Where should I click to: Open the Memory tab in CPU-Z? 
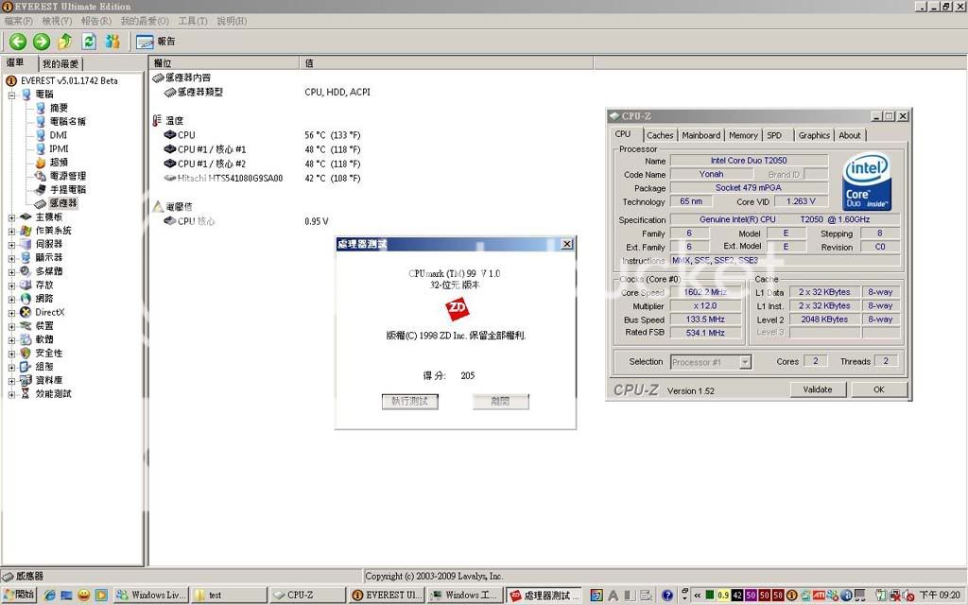click(x=743, y=135)
